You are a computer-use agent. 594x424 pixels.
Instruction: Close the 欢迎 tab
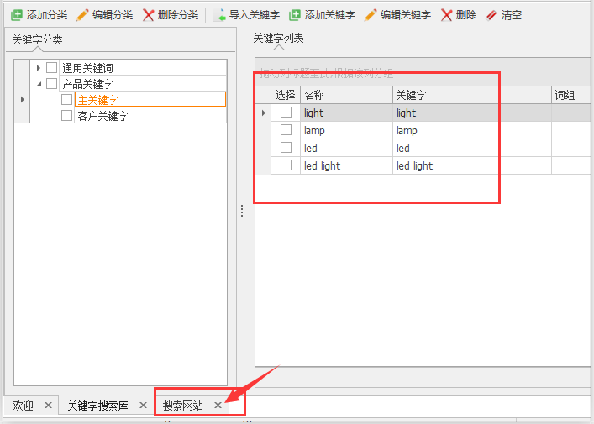pyautogui.click(x=48, y=405)
